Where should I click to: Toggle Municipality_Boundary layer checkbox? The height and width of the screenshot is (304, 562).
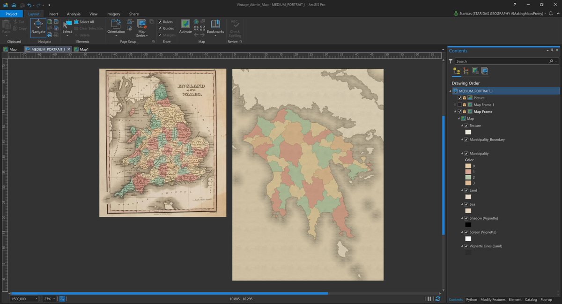pyautogui.click(x=466, y=140)
